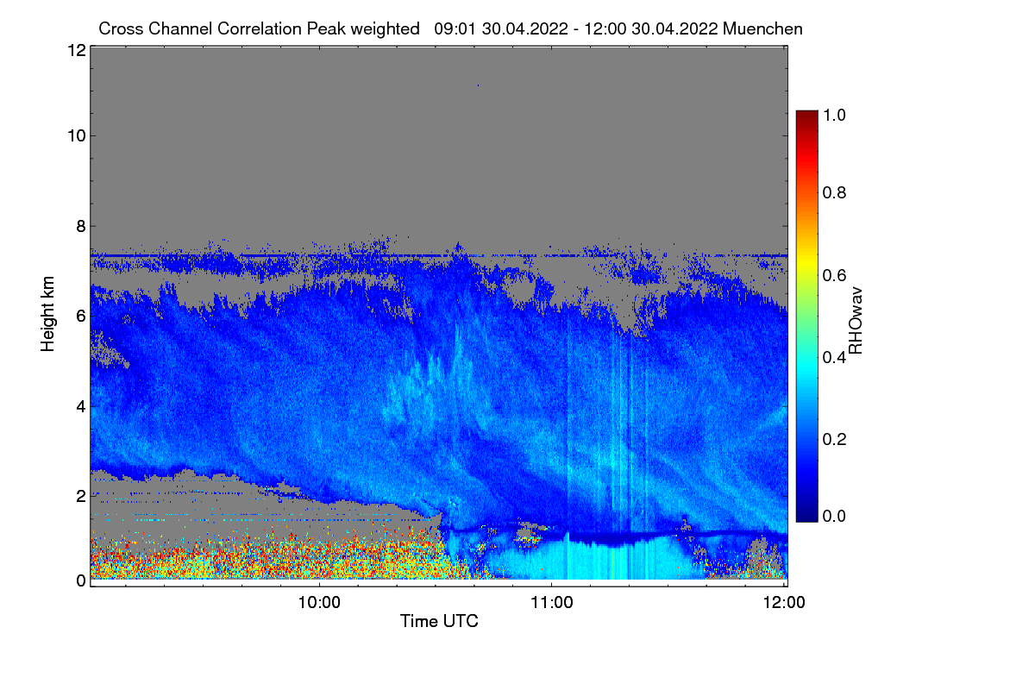Click the RHOwav color scale bar

[806, 315]
